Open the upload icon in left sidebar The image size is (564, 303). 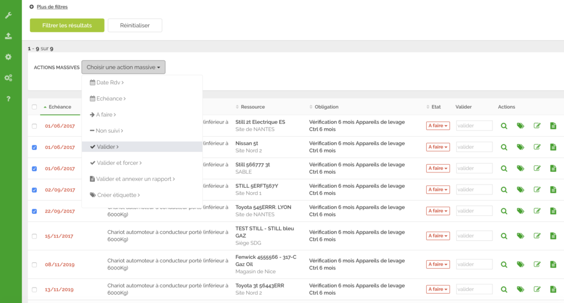pos(8,36)
